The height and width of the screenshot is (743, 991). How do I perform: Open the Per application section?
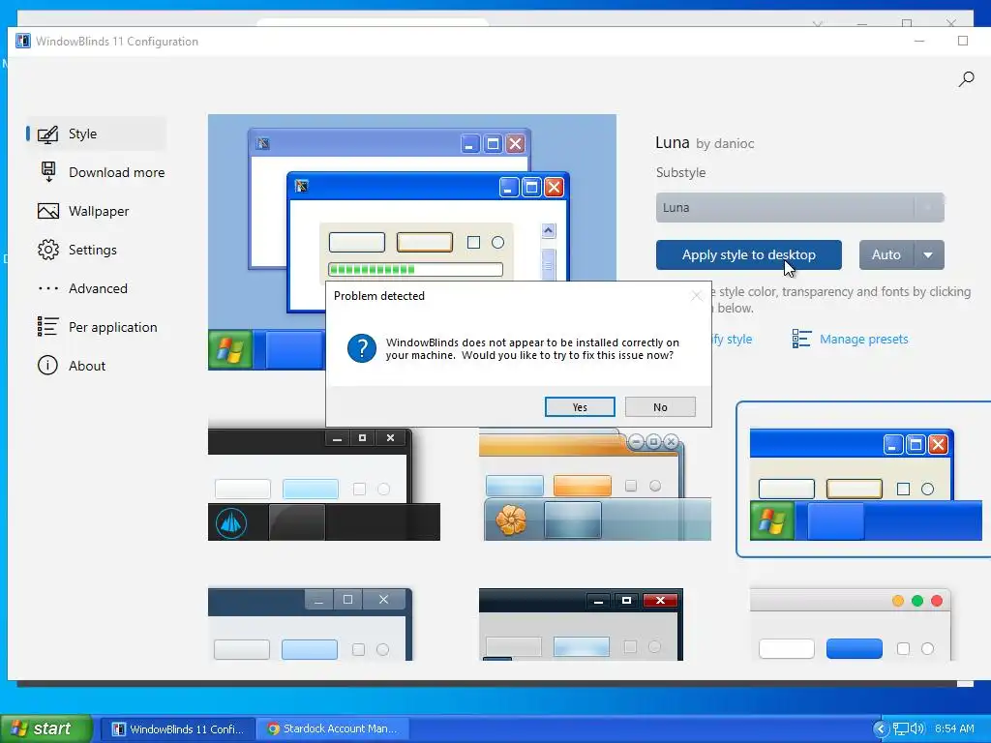click(96, 327)
